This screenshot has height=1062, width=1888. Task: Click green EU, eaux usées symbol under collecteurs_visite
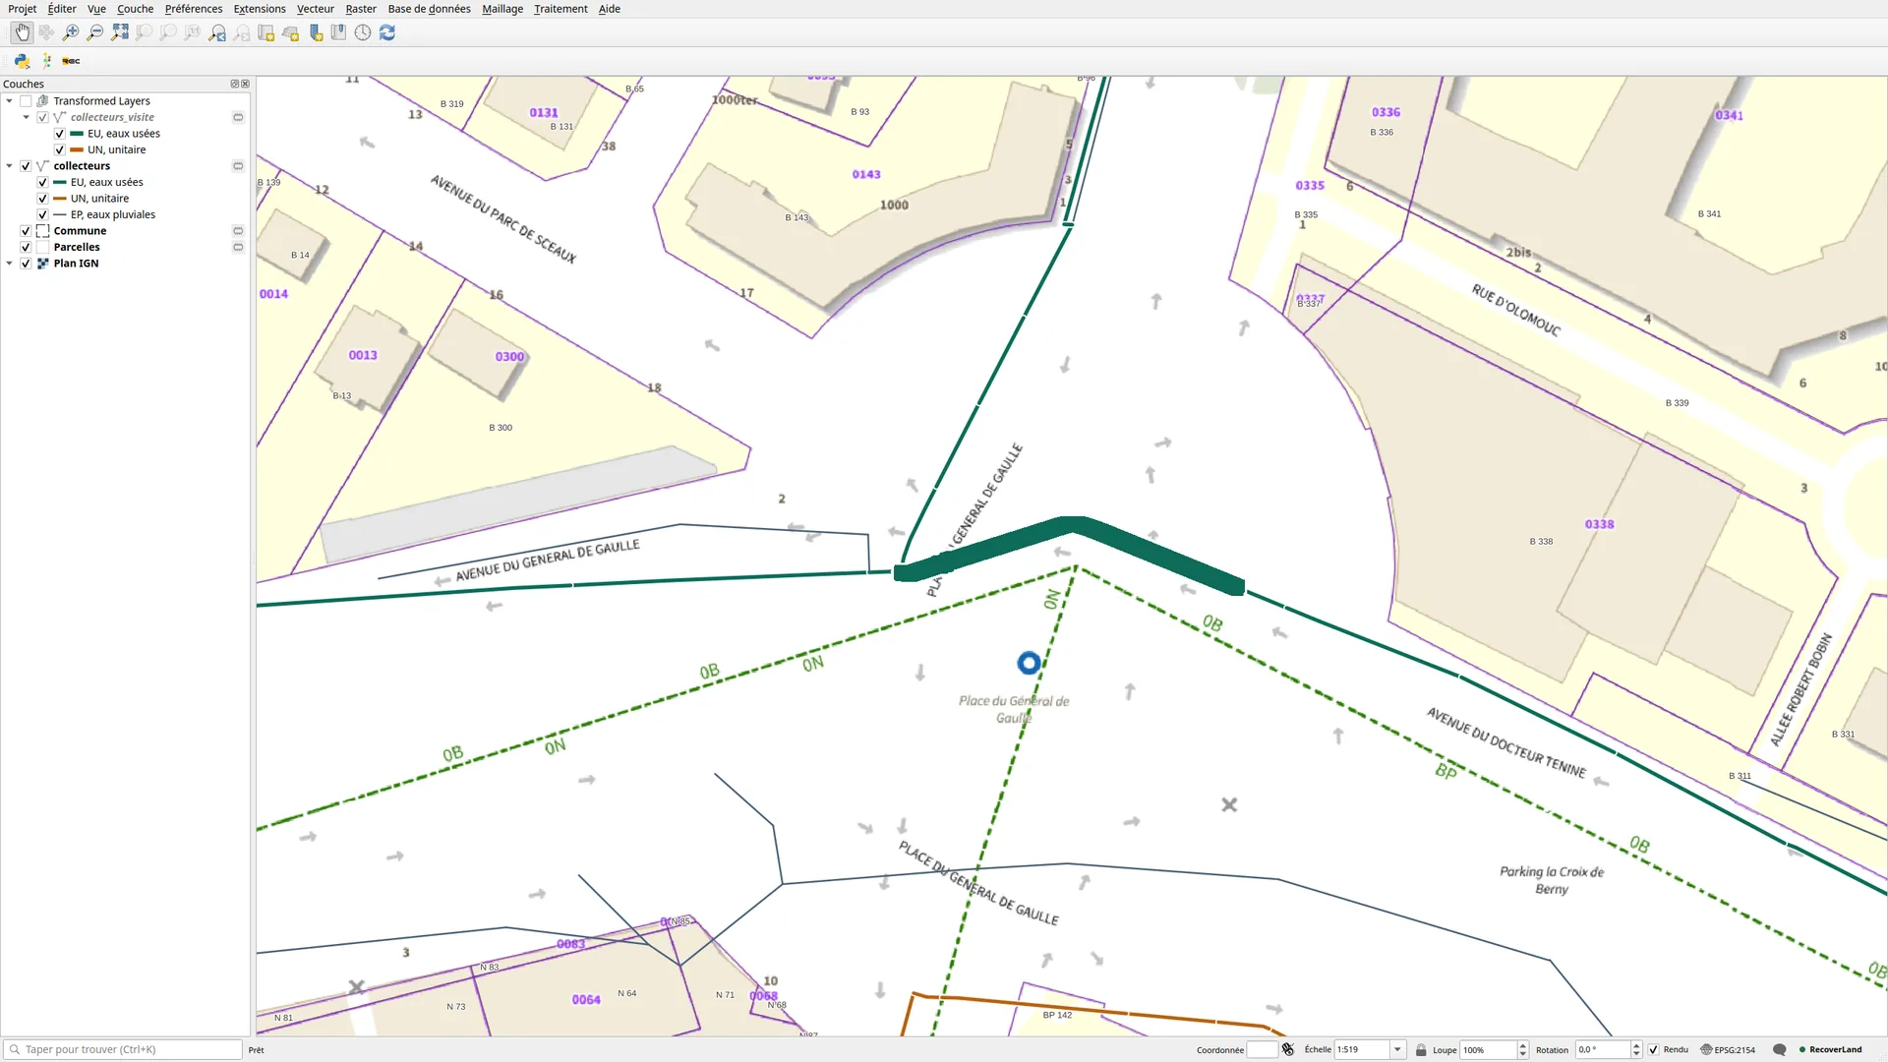(77, 134)
